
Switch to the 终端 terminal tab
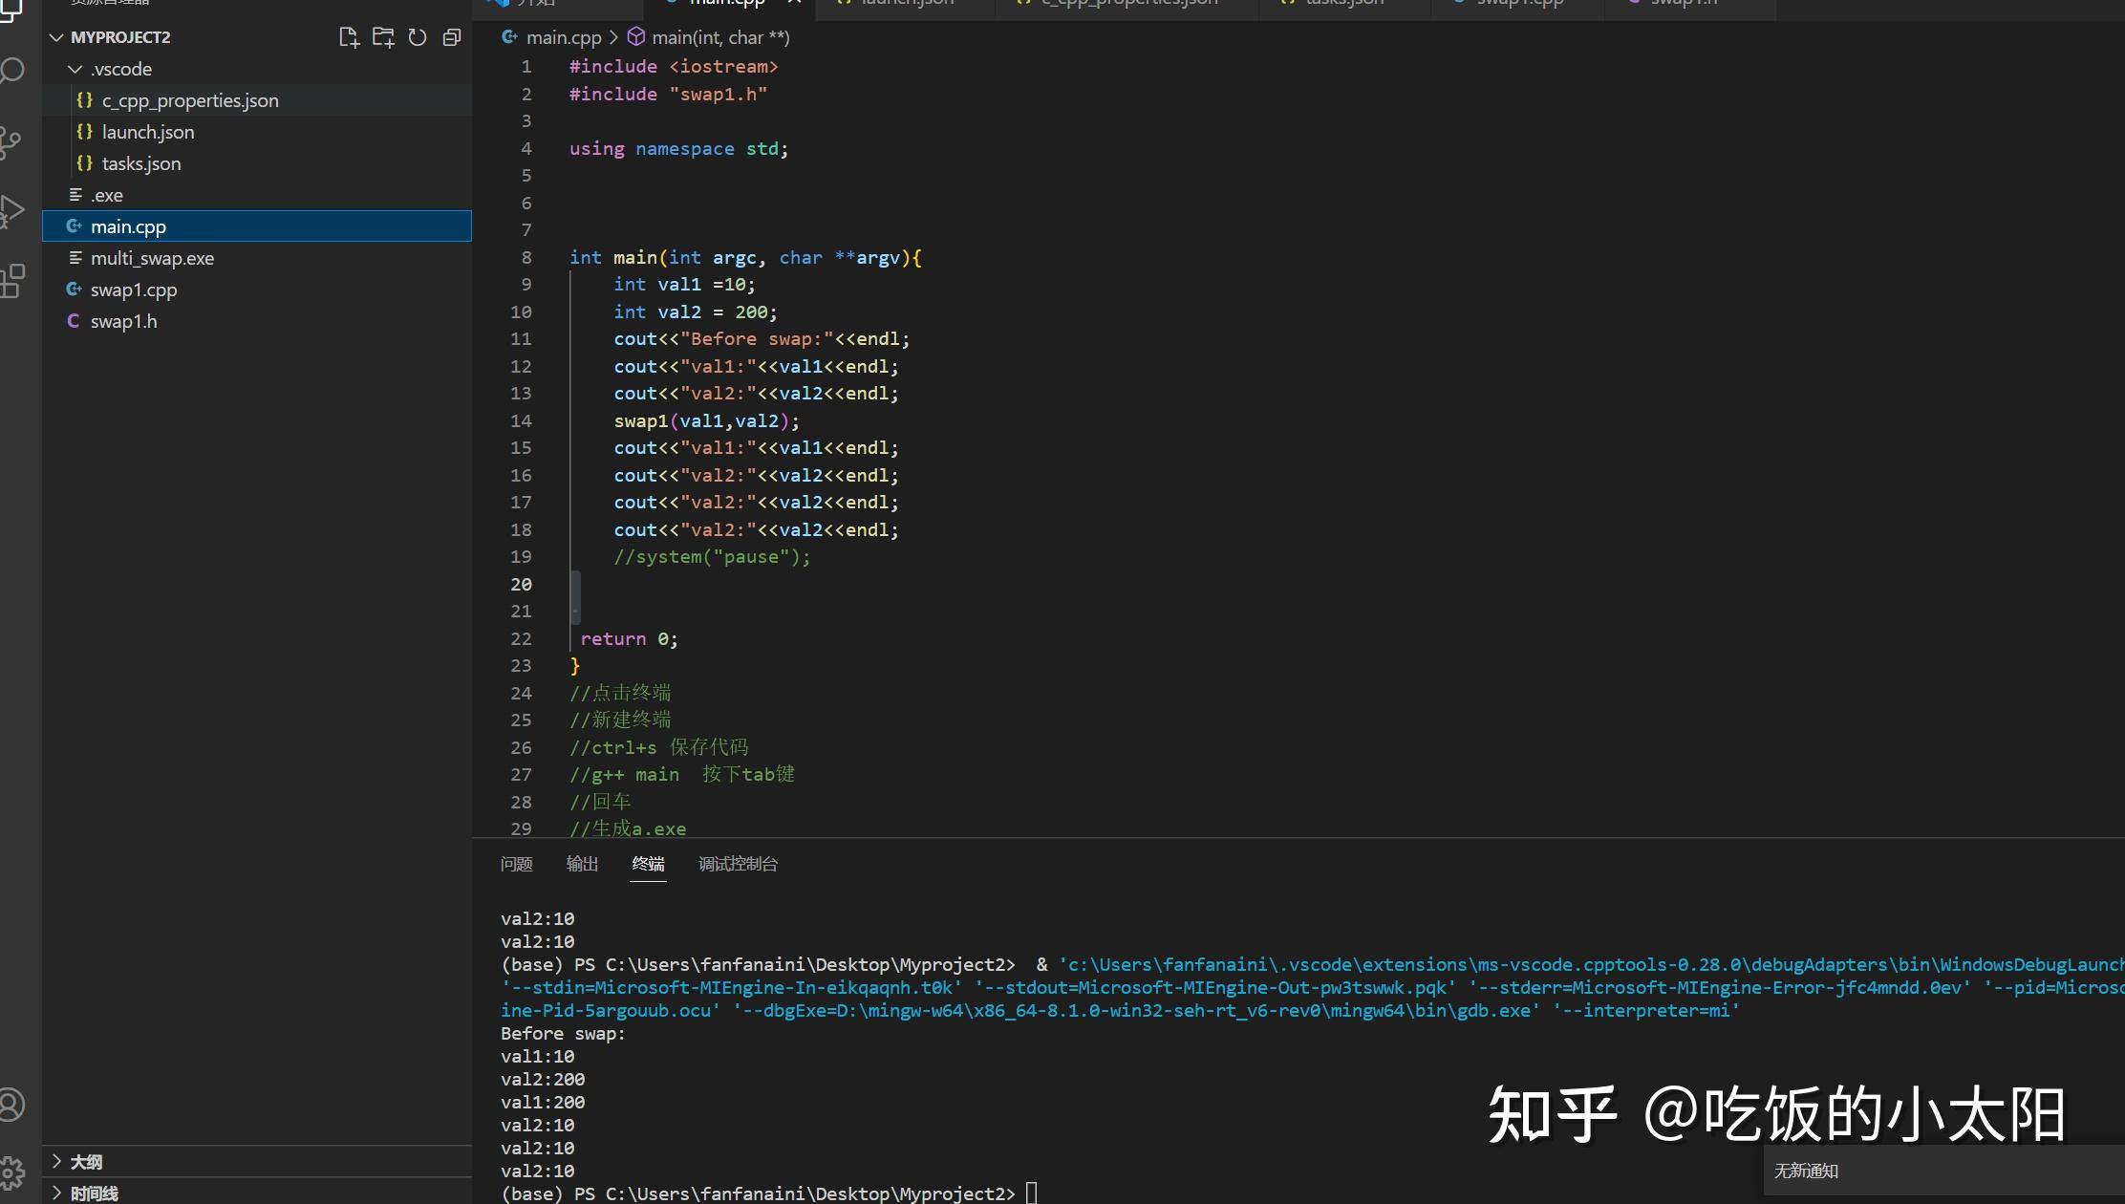point(648,864)
